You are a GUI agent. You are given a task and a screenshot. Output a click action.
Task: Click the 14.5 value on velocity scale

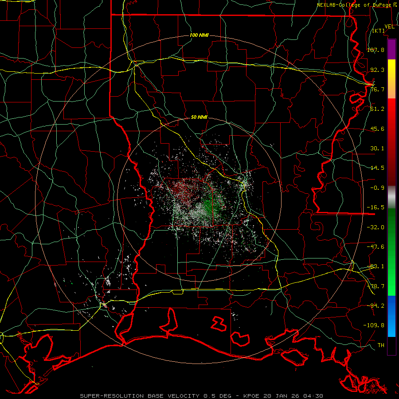377,168
